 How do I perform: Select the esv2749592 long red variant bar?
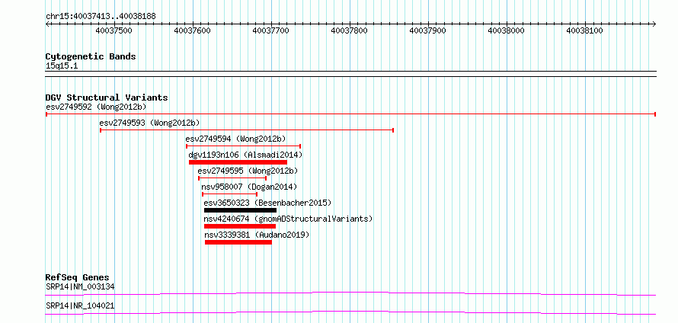point(350,114)
